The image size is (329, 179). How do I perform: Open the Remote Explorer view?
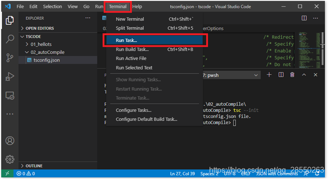[x=9, y=96]
